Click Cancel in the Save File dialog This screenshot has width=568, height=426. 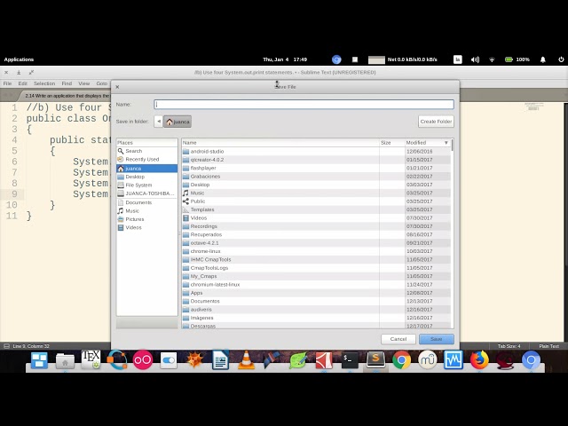[x=398, y=339]
